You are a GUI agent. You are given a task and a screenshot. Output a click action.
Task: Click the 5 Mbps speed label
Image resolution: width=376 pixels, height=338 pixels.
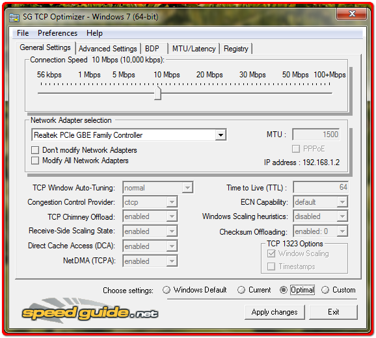124,75
